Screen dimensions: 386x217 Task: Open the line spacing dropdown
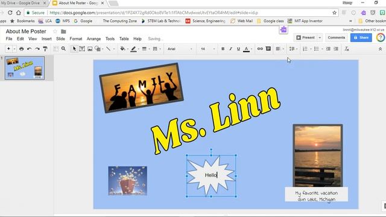[x=293, y=49]
